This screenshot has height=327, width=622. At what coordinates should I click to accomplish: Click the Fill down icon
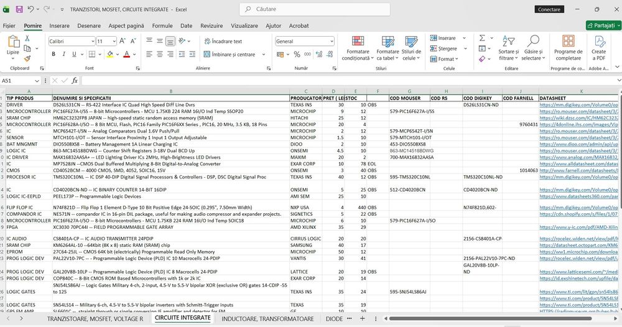coord(482,48)
